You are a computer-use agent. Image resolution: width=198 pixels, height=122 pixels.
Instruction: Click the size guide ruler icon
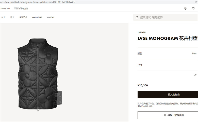(x=196, y=75)
